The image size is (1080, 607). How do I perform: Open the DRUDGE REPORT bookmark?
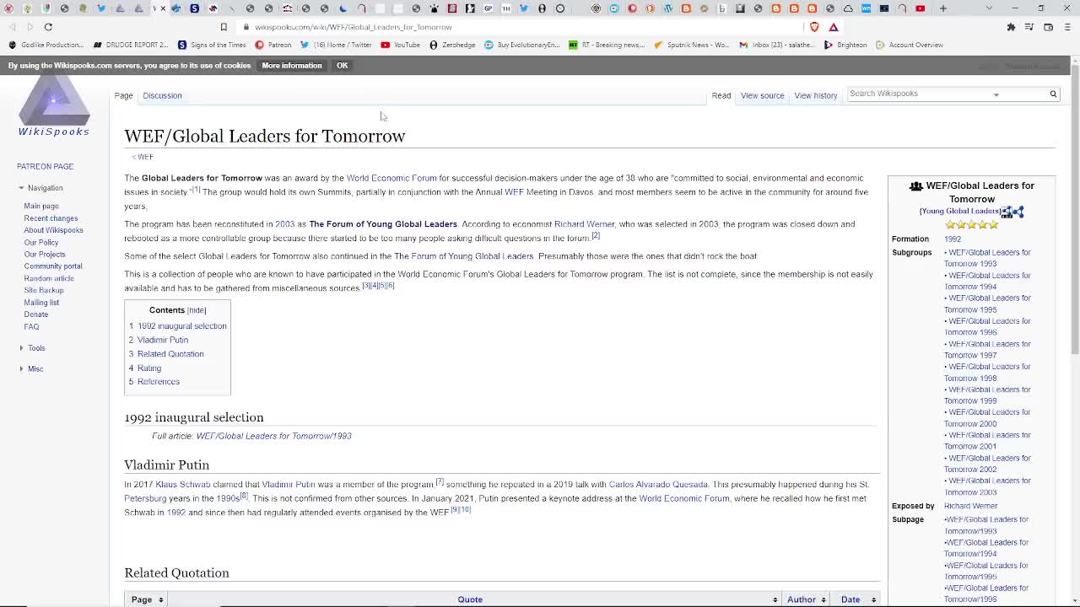point(131,45)
